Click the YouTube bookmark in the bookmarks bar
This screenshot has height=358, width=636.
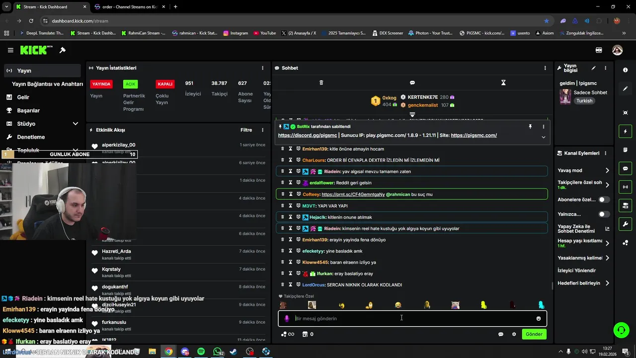coord(264,33)
